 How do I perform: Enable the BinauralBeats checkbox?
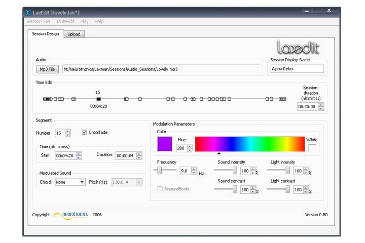[160, 189]
